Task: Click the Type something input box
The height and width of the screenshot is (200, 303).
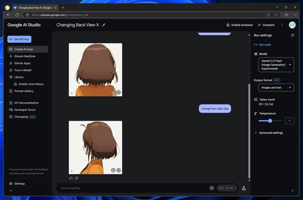Action: 133,188
